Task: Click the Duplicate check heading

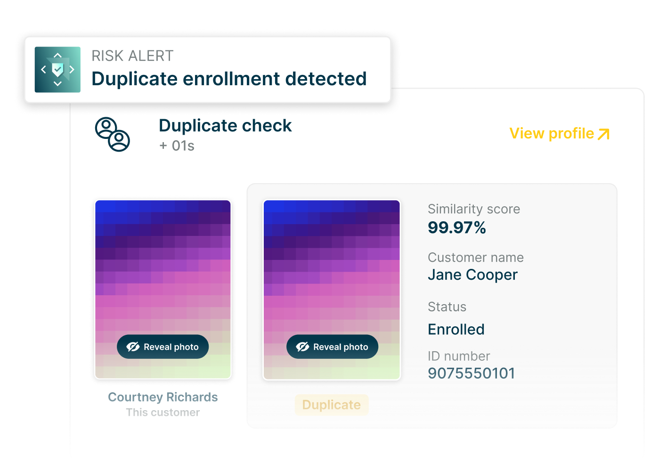Action: [225, 126]
